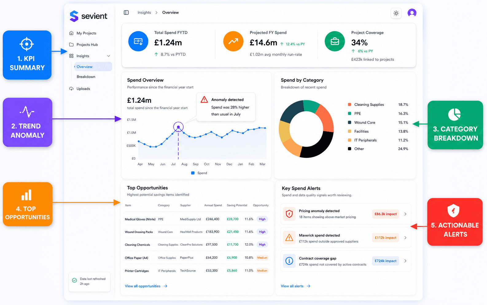The image size is (487, 305).
Task: Click the Contract coverage gap info icon
Action: point(289,261)
